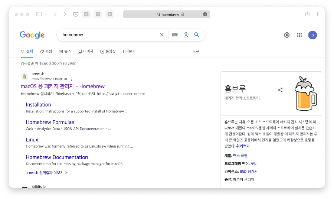Toggle the Safari sidebar
Viewport: 334px width, 199px height.
click(39, 14)
